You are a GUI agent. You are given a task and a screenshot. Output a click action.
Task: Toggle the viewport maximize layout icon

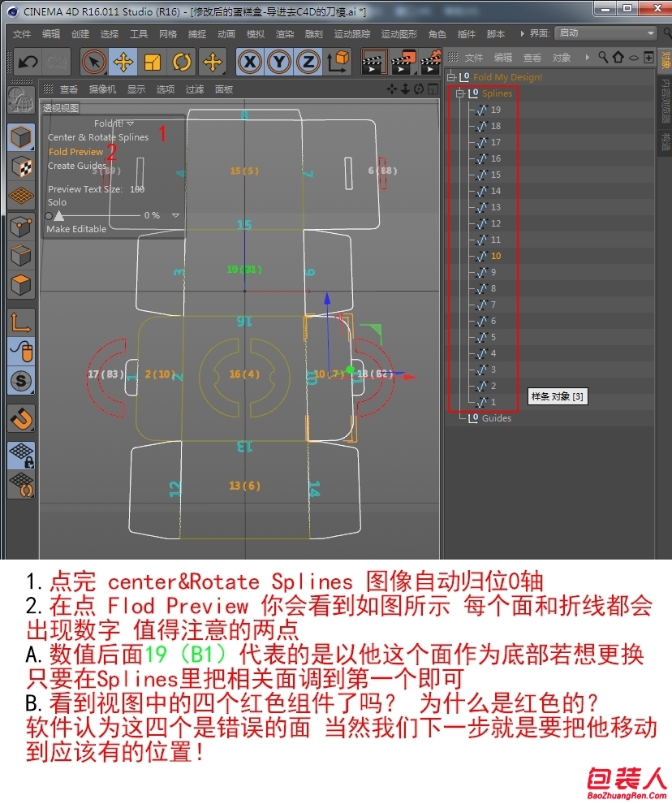click(x=433, y=89)
